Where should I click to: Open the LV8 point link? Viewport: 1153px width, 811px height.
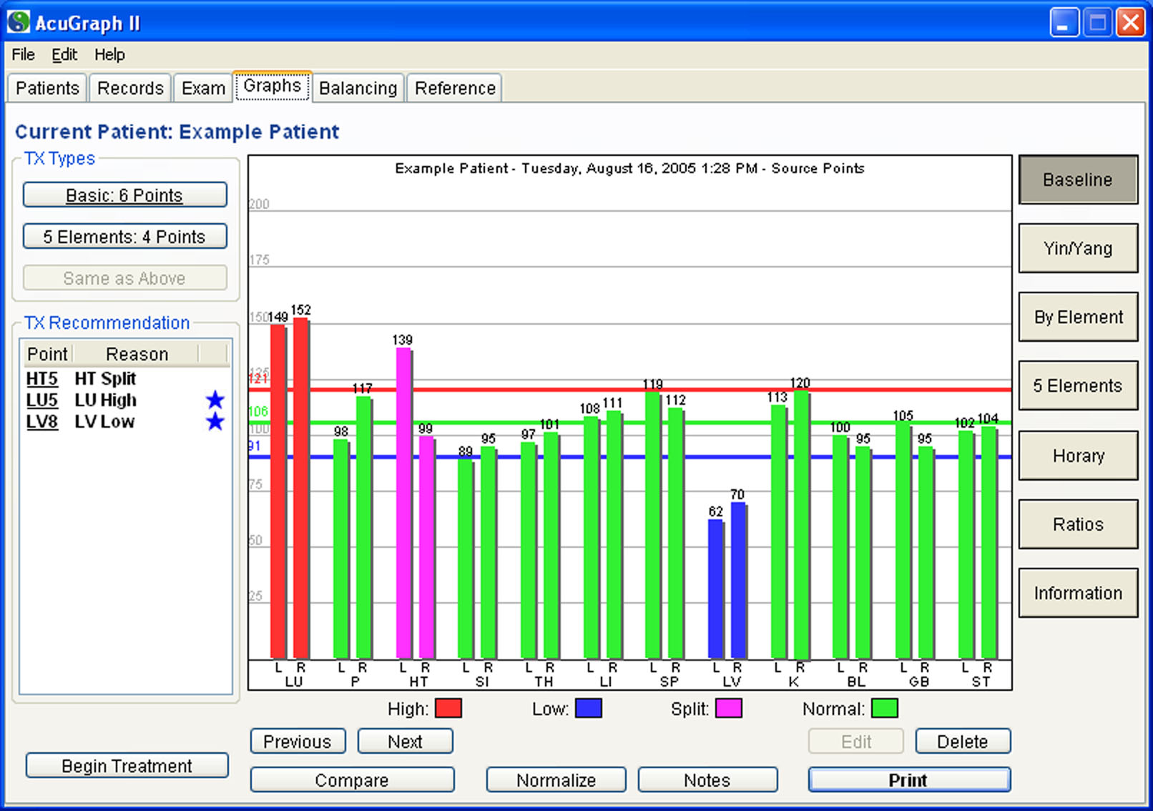(41, 422)
